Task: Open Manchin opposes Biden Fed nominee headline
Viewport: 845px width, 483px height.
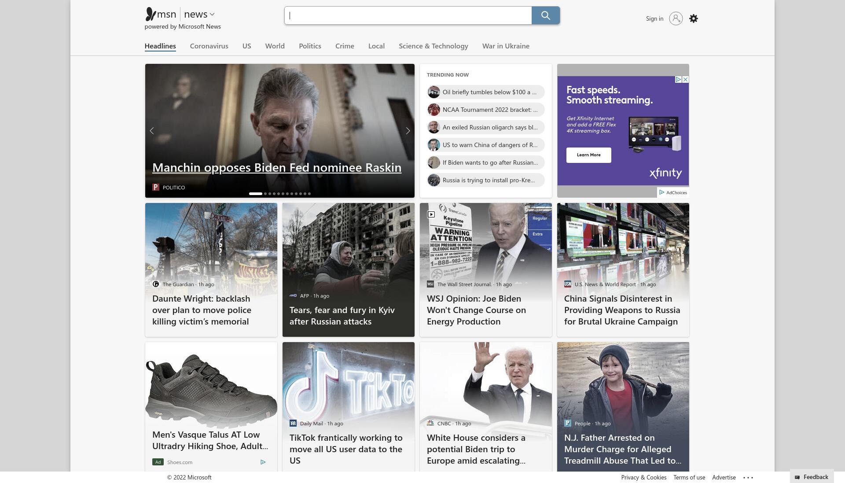Action: tap(277, 168)
